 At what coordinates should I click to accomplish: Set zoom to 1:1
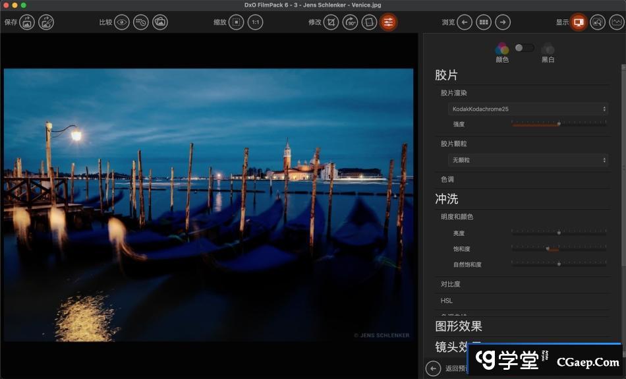[256, 22]
